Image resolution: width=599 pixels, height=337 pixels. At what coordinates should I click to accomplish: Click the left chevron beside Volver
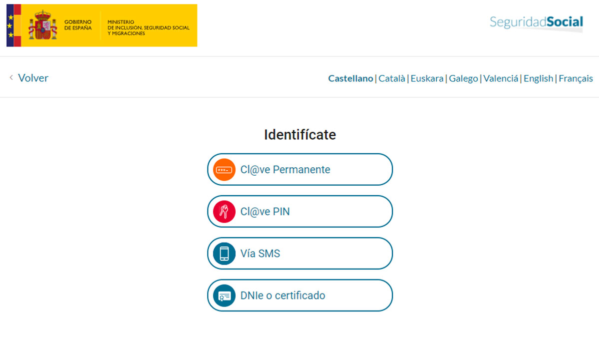(x=11, y=78)
